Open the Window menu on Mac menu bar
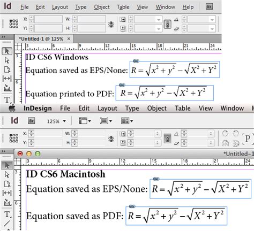 tap(232, 108)
